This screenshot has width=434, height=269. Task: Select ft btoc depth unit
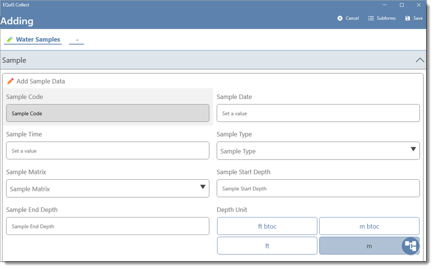pyautogui.click(x=267, y=226)
